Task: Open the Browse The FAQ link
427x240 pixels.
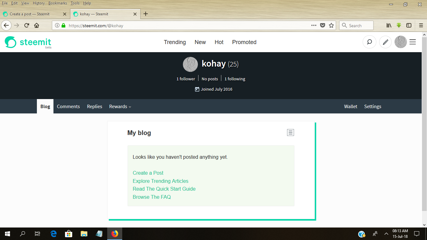Action: [x=152, y=197]
